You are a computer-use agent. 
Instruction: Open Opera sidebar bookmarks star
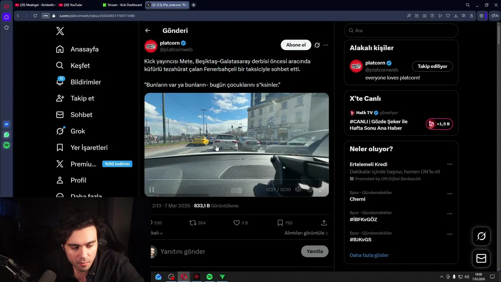(6, 27)
